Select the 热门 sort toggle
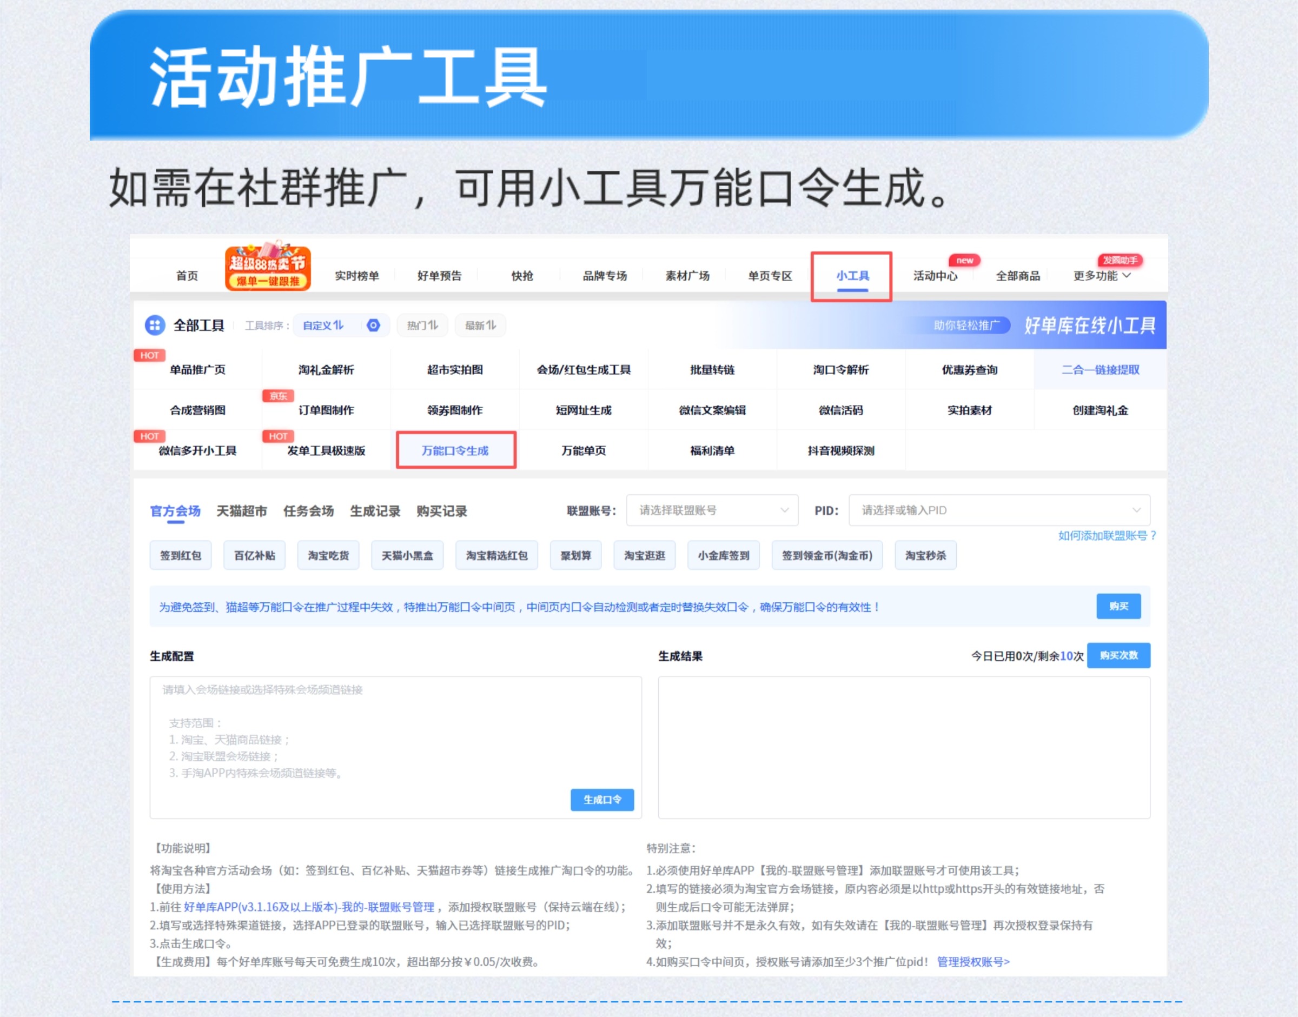The width and height of the screenshot is (1298, 1017). (x=422, y=325)
